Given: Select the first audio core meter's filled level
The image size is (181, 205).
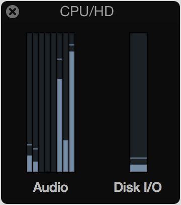Looking at the screenshot, I should 30,164.
